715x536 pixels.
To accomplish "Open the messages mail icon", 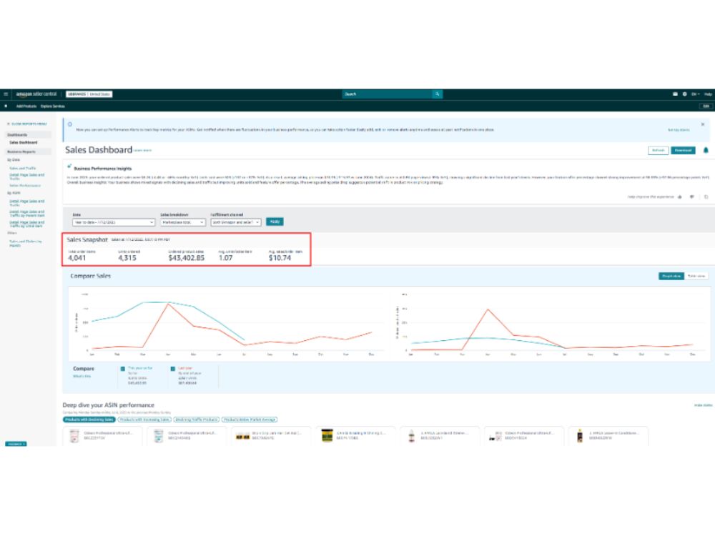I will pyautogui.click(x=675, y=94).
